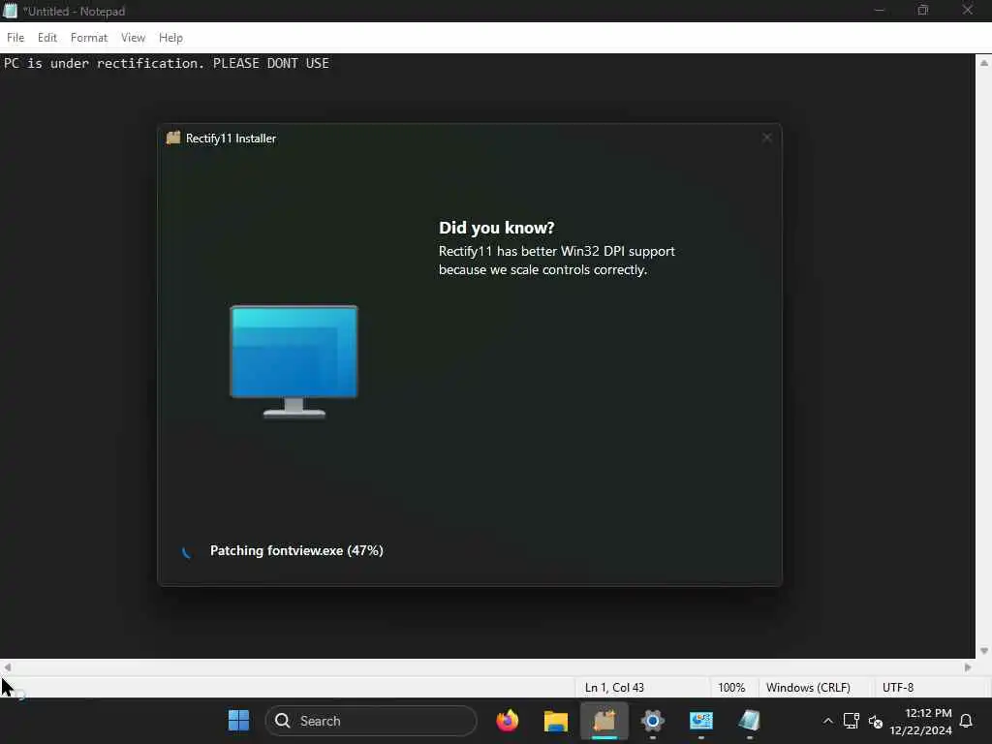Viewport: 992px width, 744px height.
Task: Show hidden system tray icons
Action: (827, 721)
